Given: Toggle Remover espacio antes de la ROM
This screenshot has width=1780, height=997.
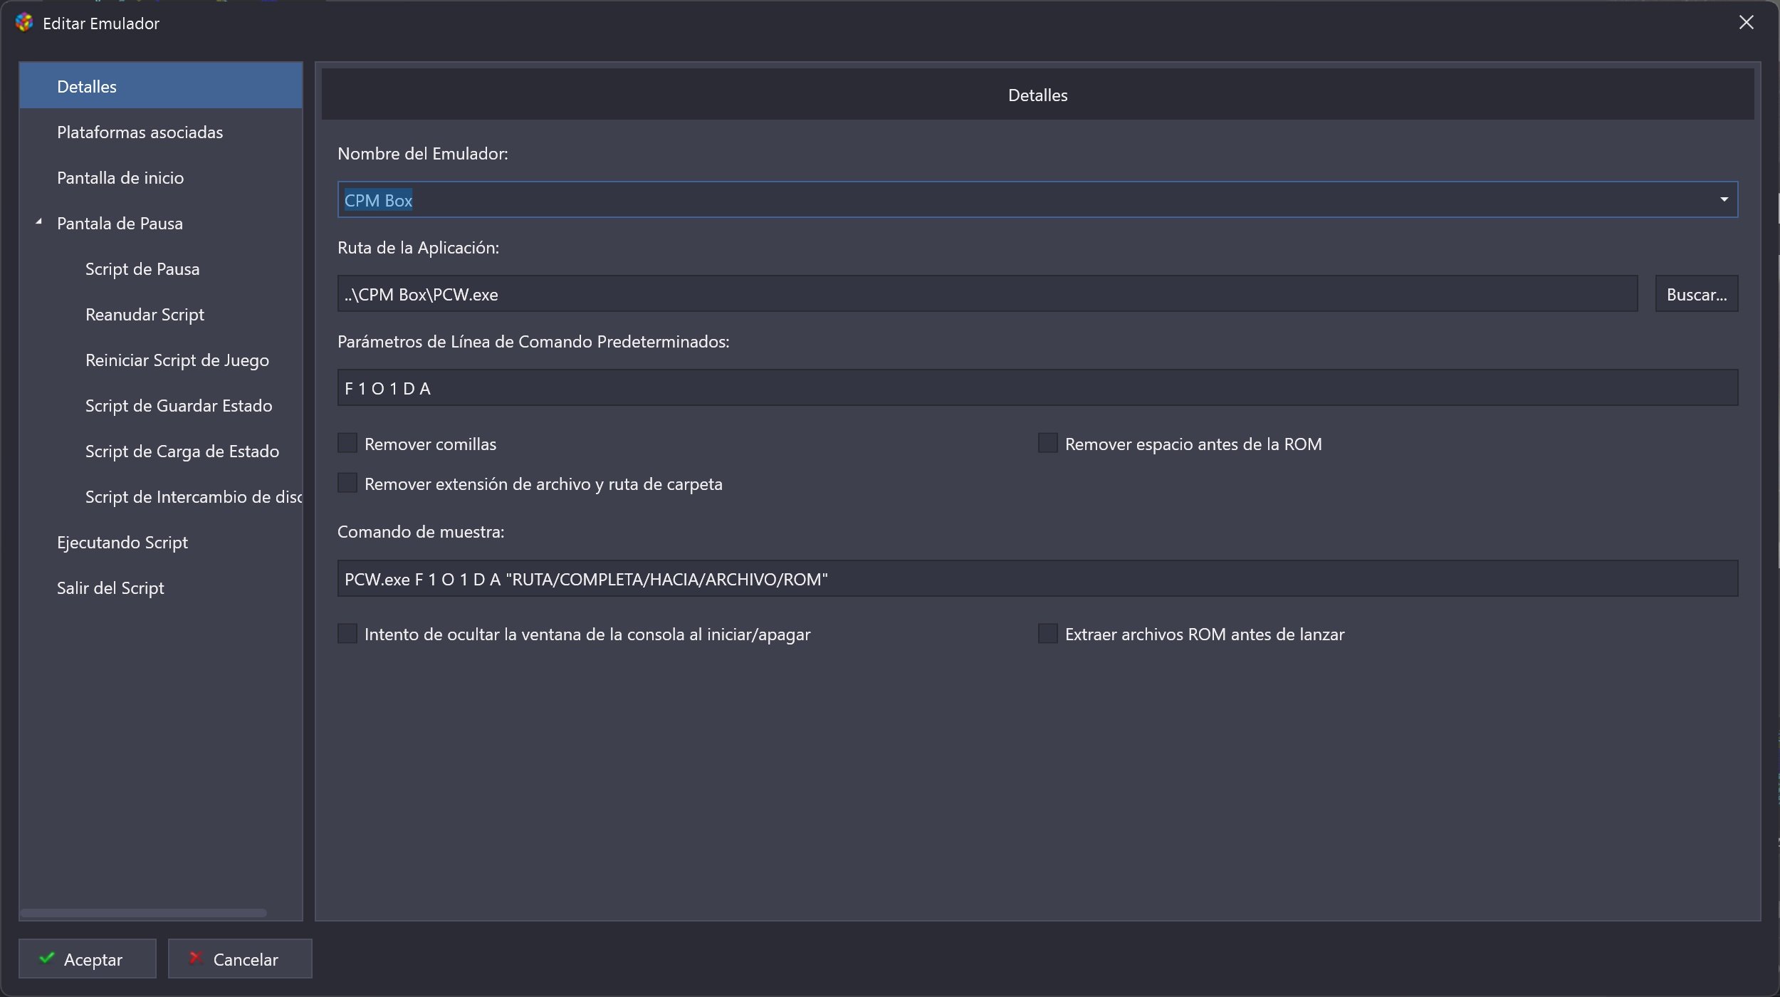Looking at the screenshot, I should 1048,443.
